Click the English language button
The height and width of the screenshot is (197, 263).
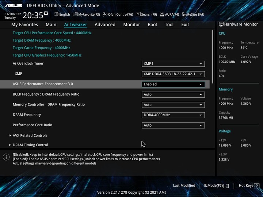coord(65,14)
